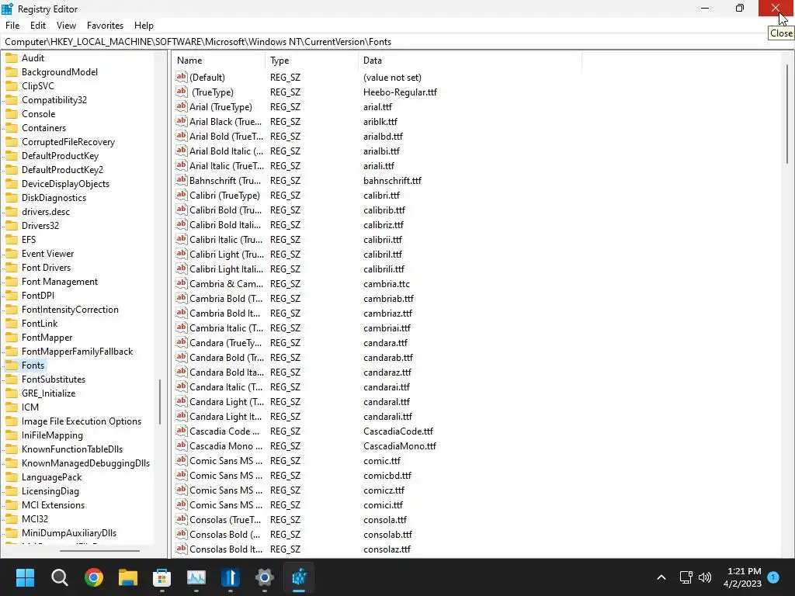
Task: Click the tree pane vertical scrollbar thumb
Action: click(160, 401)
